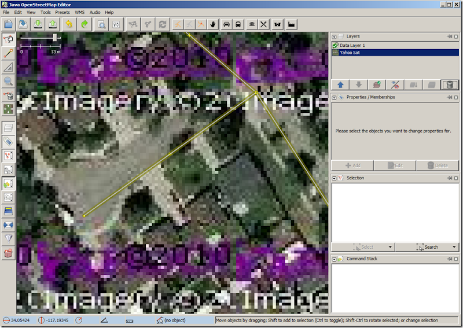
Task: Click the latitude 34.05424 status field
Action: (17, 320)
